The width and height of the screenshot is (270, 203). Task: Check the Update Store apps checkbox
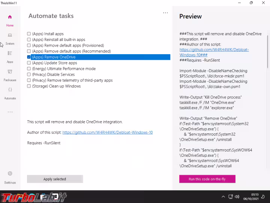(29, 63)
